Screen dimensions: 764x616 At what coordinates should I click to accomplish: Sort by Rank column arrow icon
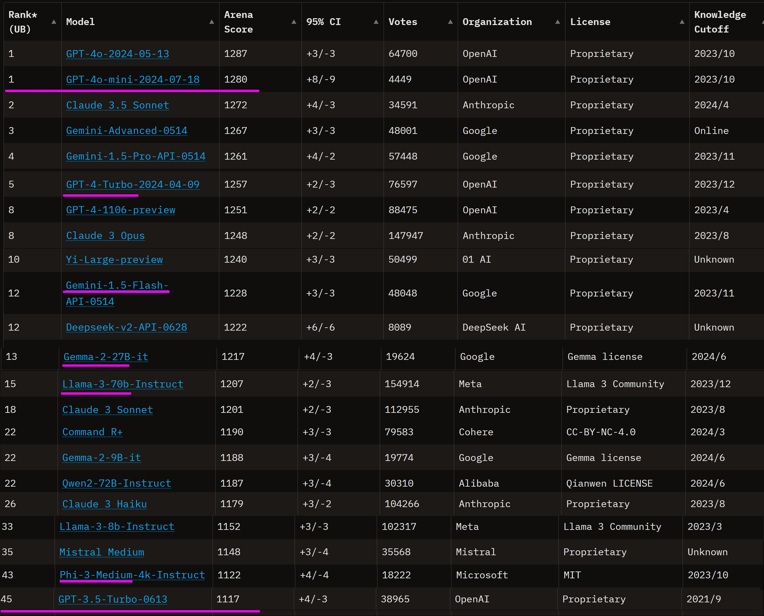tap(54, 22)
